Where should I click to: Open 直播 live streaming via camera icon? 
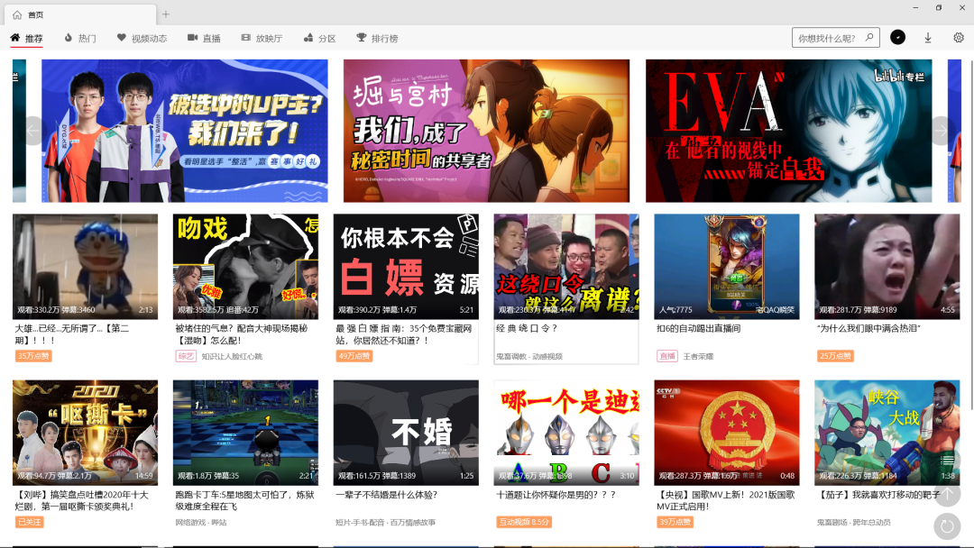[x=192, y=38]
